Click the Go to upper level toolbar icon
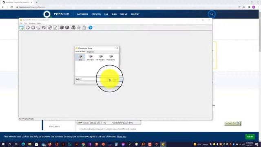Screen dimensions: 261x147 pos(38,28)
